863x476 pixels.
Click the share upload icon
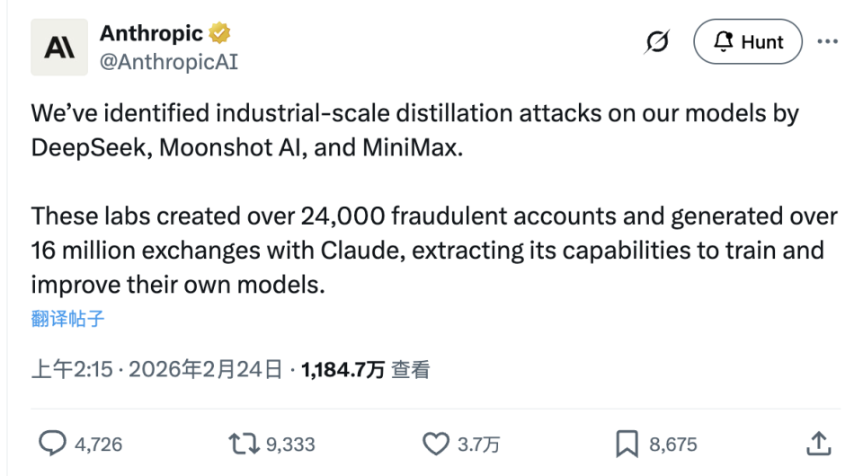coord(817,444)
